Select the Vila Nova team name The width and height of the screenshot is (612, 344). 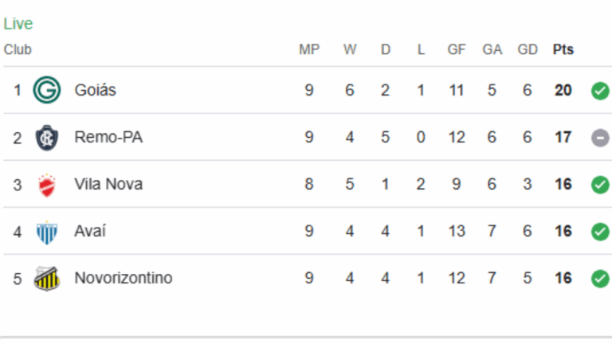(108, 185)
